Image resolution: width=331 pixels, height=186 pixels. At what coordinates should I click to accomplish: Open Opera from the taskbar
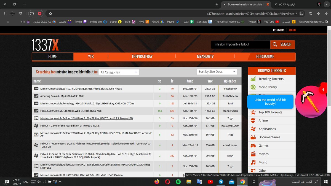coord(167,182)
